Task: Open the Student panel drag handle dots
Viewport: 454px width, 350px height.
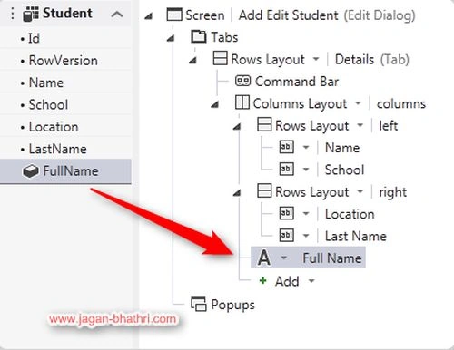Action: tap(12, 14)
